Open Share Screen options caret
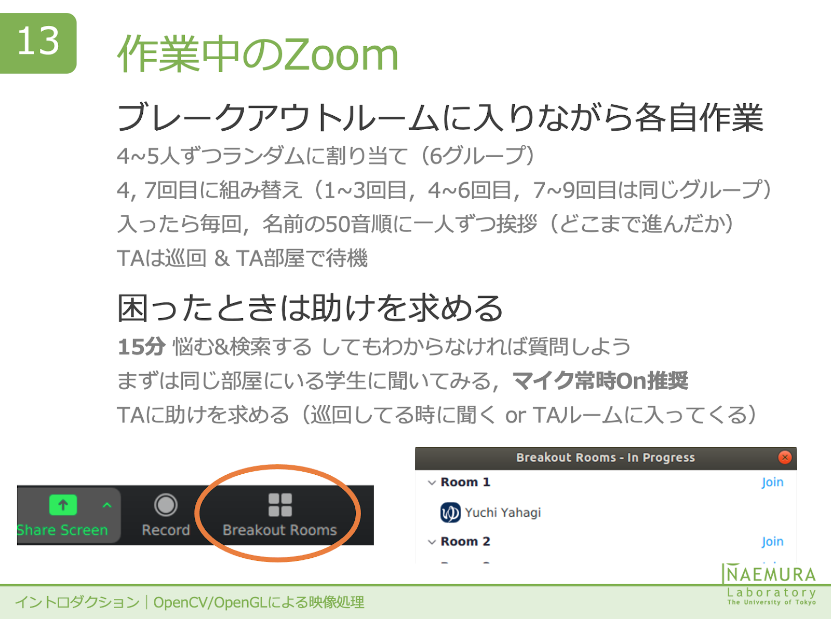831x619 pixels. (x=107, y=505)
